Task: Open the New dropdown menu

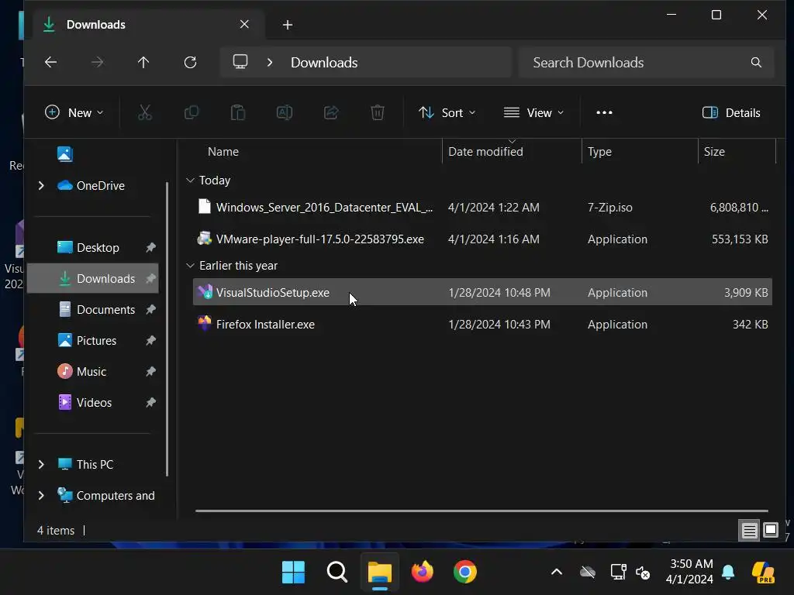Action: pyautogui.click(x=74, y=112)
